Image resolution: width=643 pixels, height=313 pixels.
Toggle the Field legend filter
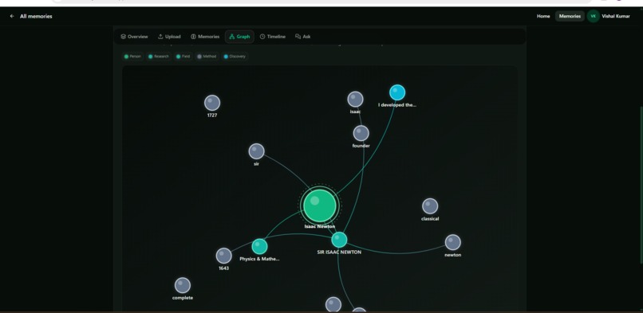183,57
